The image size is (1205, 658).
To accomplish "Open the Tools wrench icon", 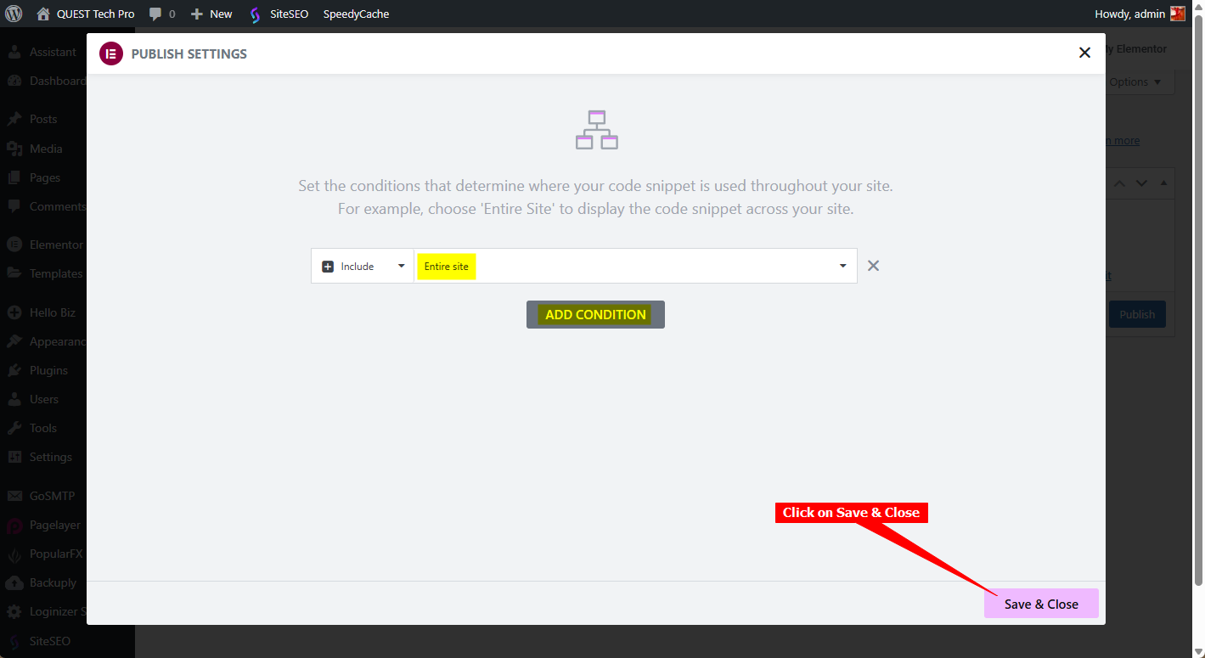I will pos(14,428).
